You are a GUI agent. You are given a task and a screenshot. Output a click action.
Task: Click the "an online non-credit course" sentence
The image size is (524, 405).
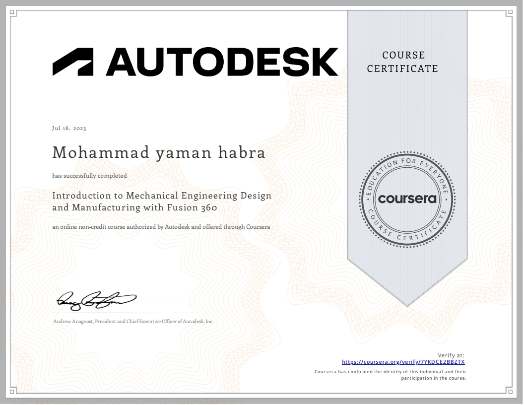tap(161, 227)
